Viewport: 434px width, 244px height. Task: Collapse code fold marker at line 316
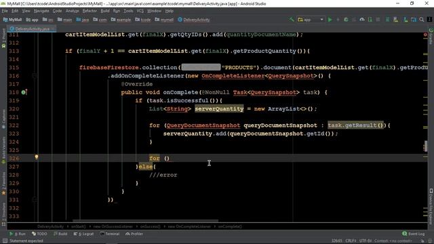pyautogui.click(x=35, y=75)
